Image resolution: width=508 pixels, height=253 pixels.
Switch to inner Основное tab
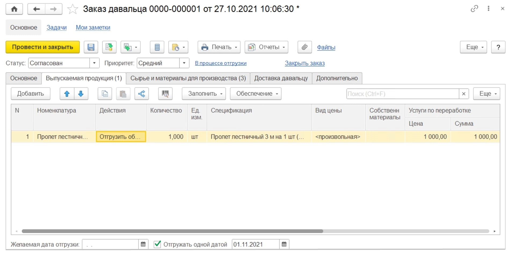(x=24, y=78)
